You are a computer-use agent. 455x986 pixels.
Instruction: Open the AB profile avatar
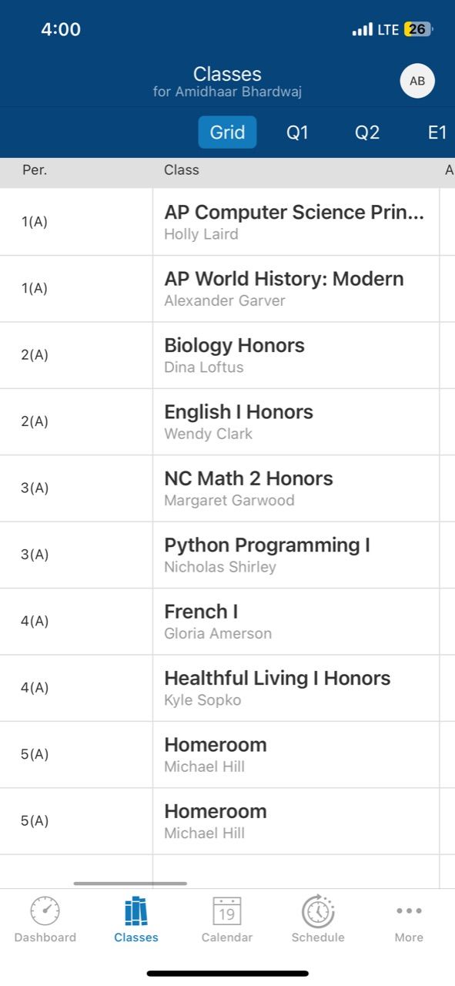point(417,81)
